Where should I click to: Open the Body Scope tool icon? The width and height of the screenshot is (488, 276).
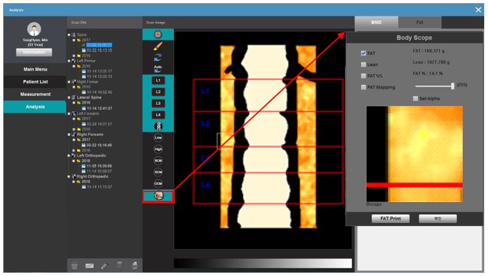[x=158, y=196]
